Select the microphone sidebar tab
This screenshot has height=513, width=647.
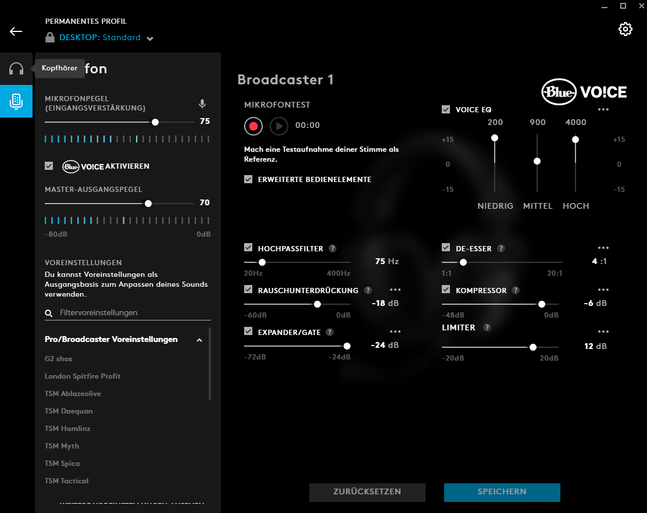[x=16, y=101]
